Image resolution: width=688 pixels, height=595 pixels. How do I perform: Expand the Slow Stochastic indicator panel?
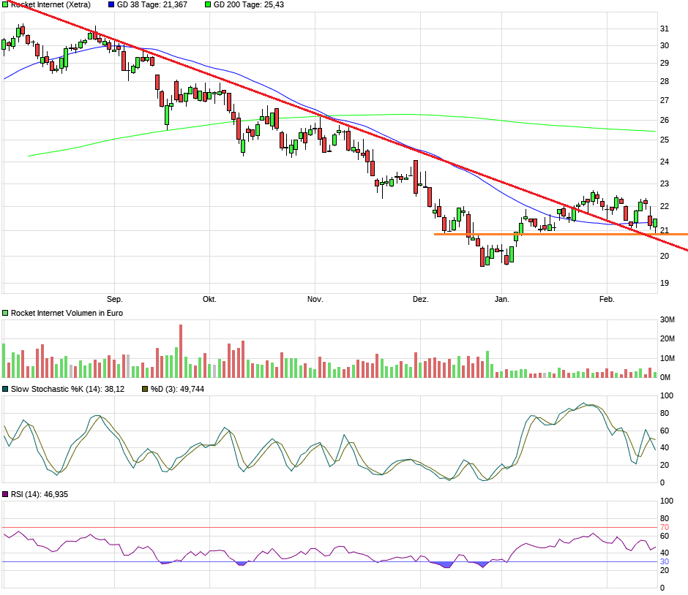coord(5,390)
